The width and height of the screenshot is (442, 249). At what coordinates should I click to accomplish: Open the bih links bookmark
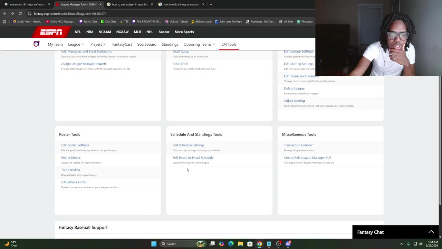[286, 21]
